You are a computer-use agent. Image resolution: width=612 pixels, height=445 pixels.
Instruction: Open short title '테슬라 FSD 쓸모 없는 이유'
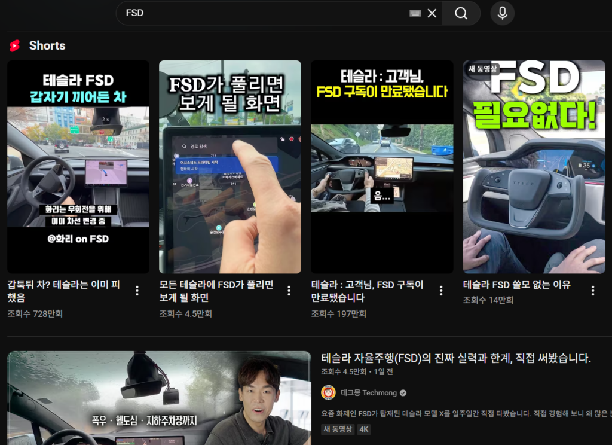pyautogui.click(x=517, y=285)
